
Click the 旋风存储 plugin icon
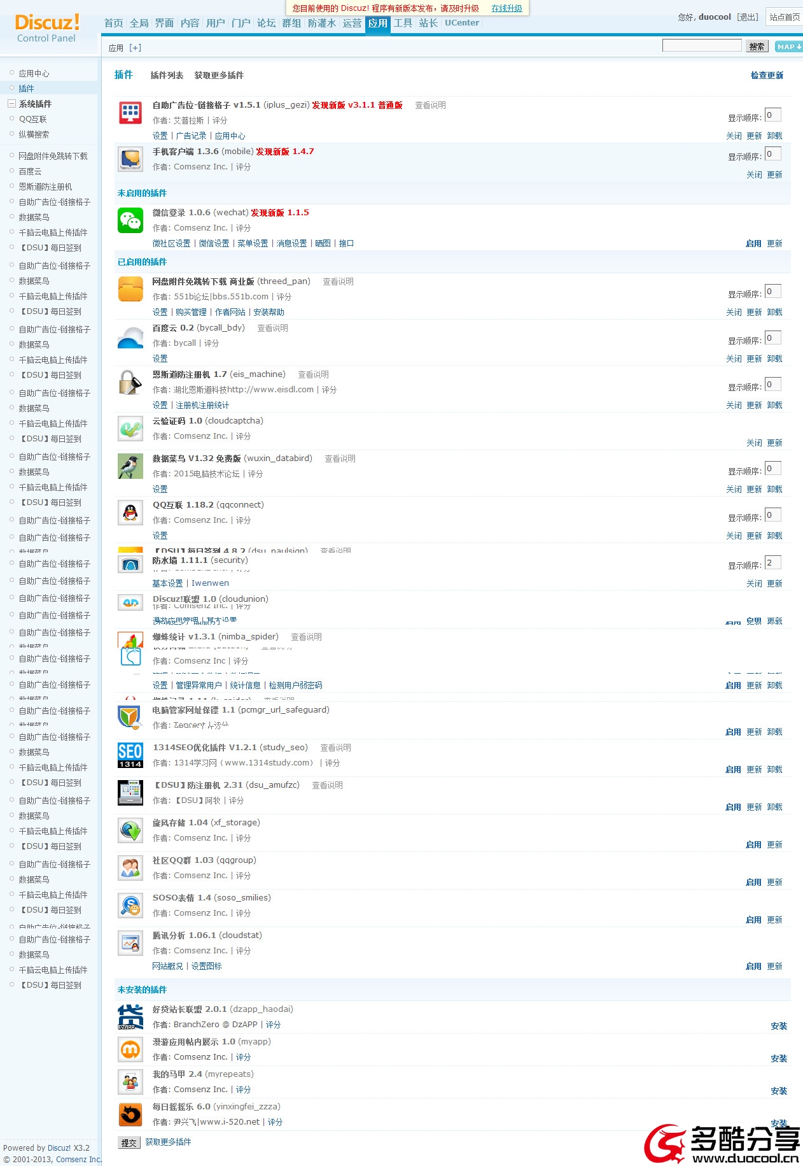pos(130,830)
